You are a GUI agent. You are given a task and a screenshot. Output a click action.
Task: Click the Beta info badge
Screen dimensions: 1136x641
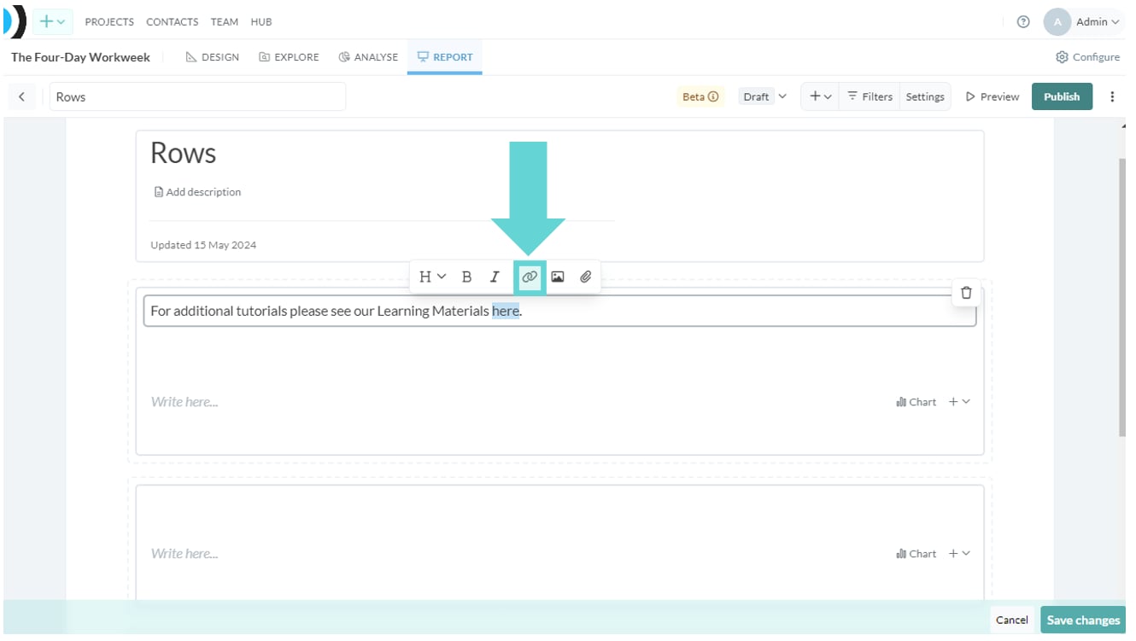click(700, 96)
